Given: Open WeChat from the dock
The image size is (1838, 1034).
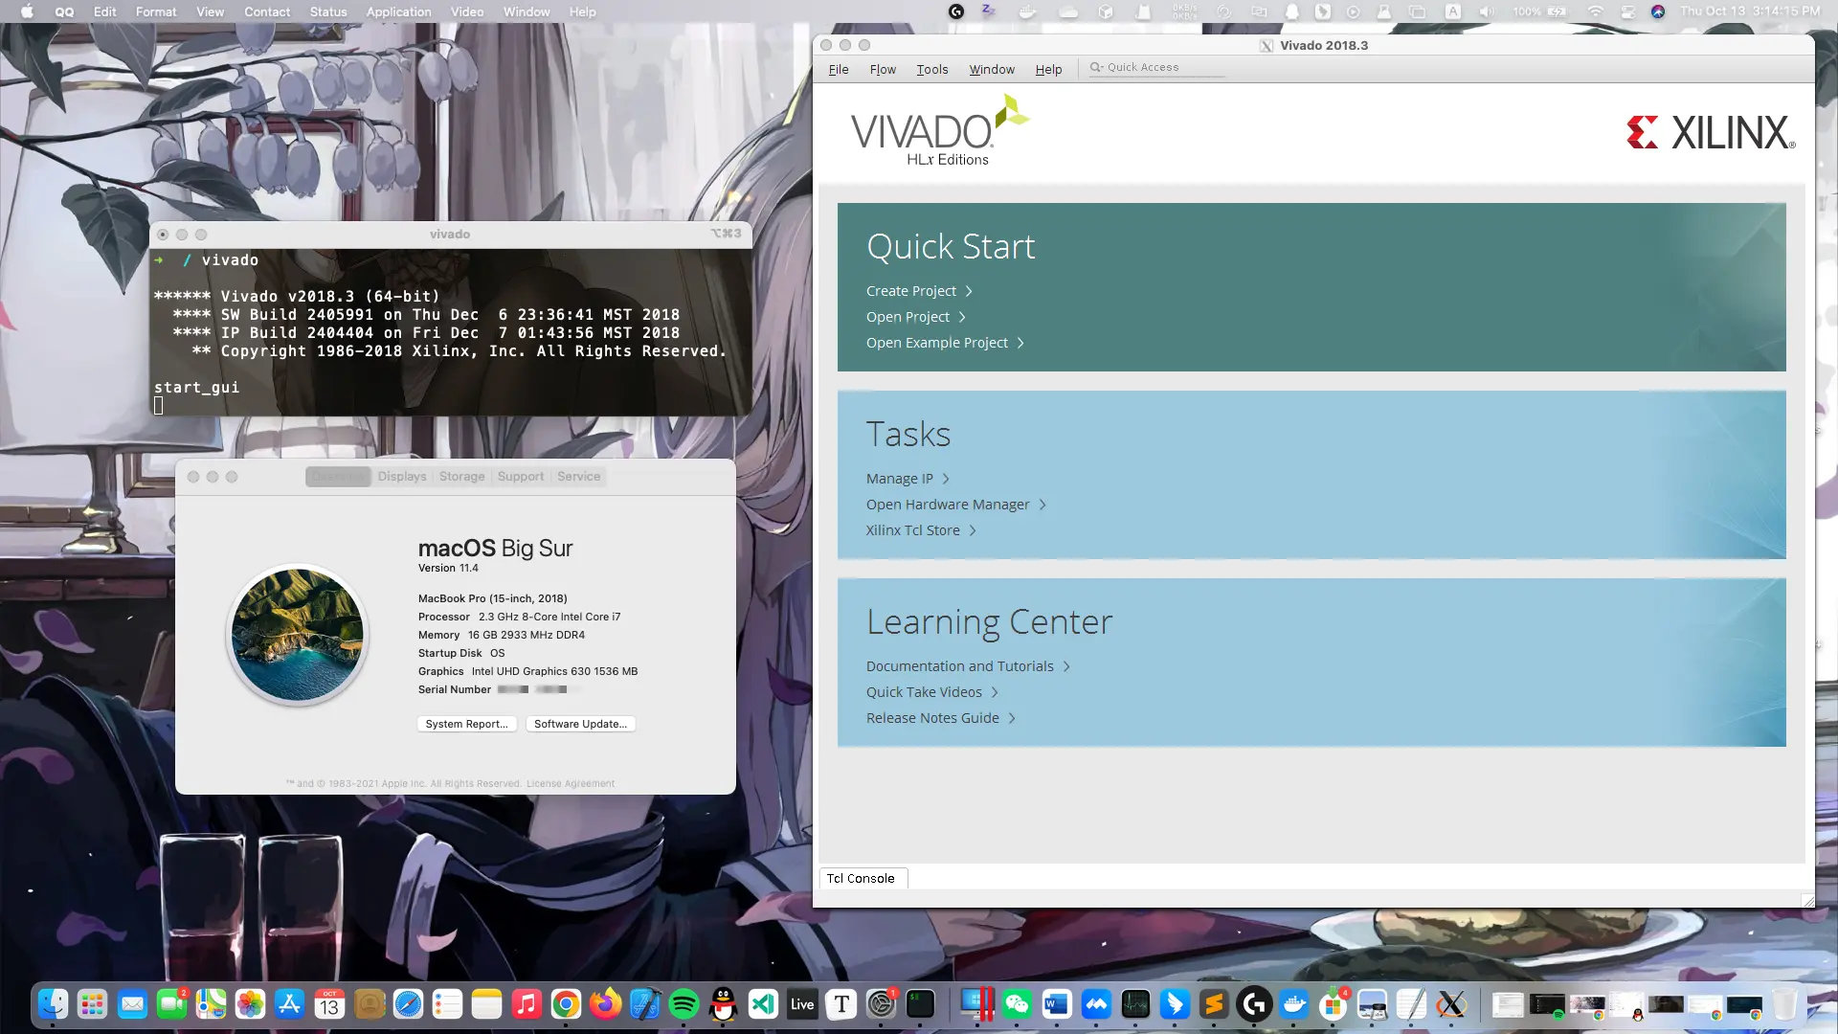Looking at the screenshot, I should 1017,1004.
